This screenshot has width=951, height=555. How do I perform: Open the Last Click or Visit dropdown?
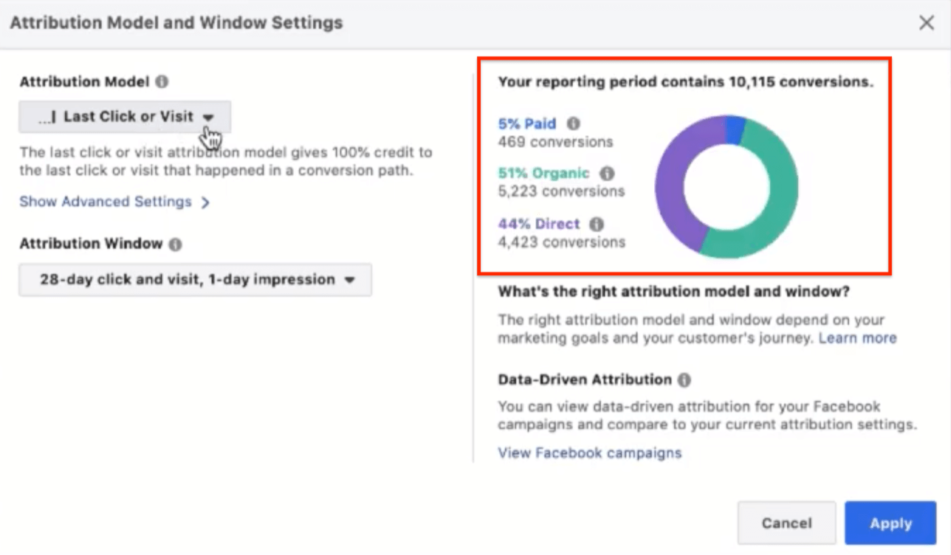coord(124,116)
